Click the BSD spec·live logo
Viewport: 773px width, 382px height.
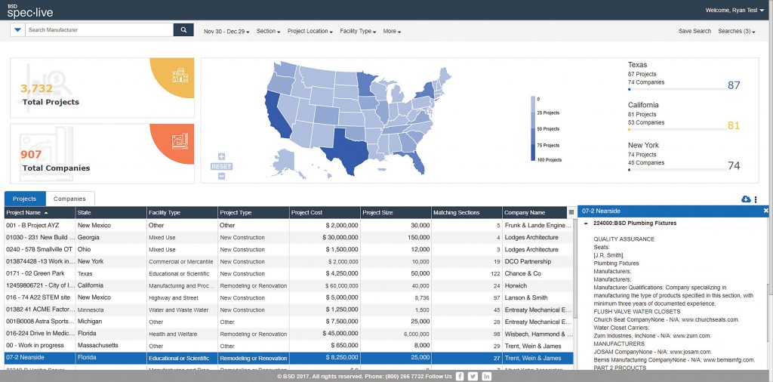coord(30,11)
